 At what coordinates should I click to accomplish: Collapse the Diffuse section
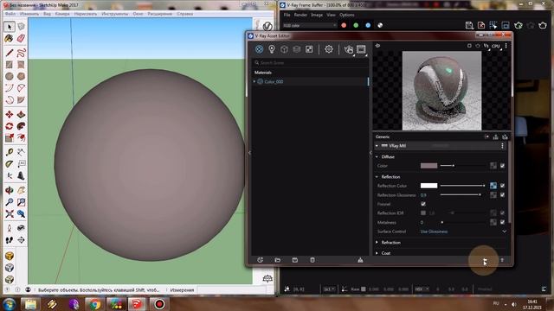click(x=377, y=156)
